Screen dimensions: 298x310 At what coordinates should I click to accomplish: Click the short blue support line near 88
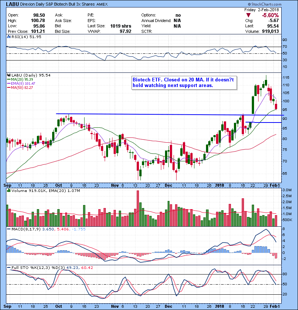263,123
